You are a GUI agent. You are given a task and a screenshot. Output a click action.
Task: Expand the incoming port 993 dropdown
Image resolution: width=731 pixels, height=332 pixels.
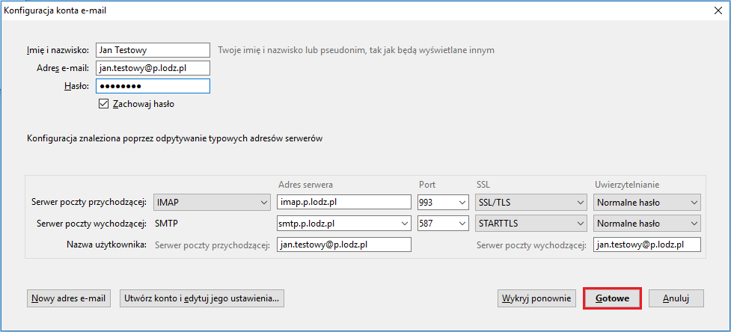pos(442,203)
